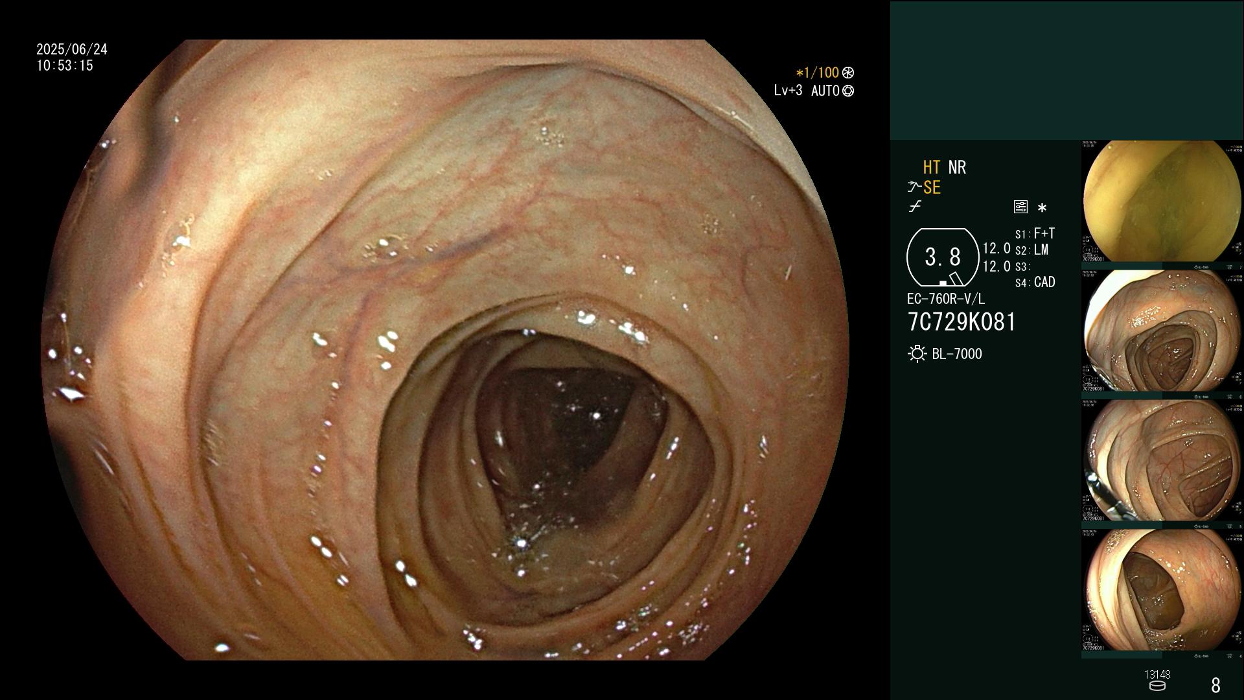
Task: Click the storage disk icon
Action: pos(1157,686)
